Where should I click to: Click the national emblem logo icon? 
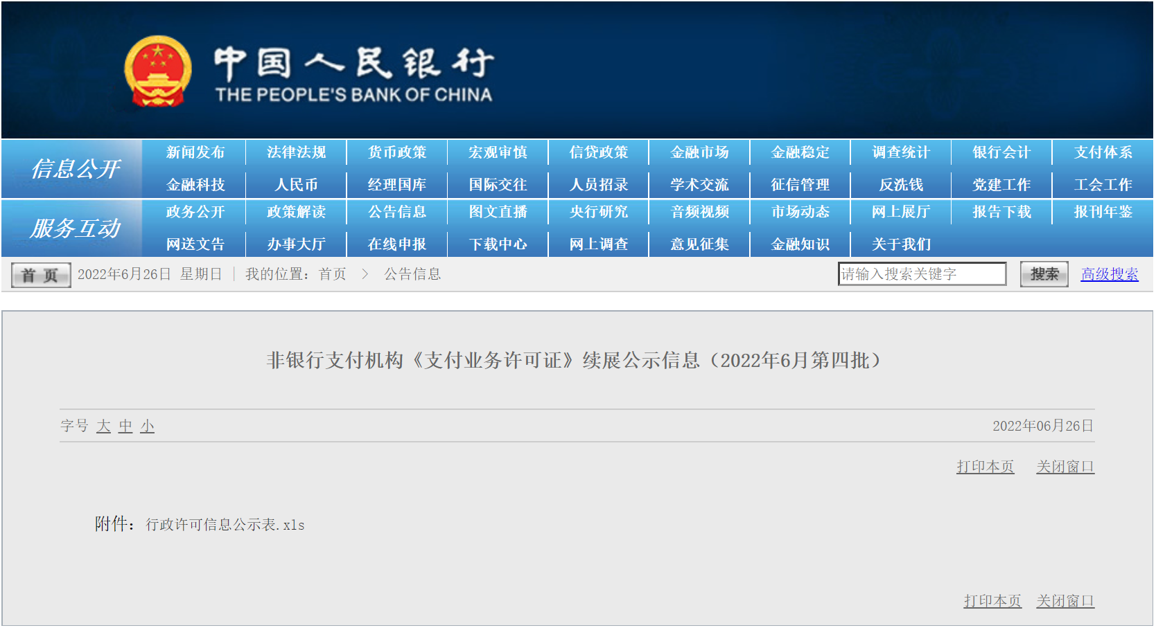[158, 71]
